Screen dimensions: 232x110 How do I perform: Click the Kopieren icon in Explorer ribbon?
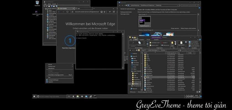(139, 43)
